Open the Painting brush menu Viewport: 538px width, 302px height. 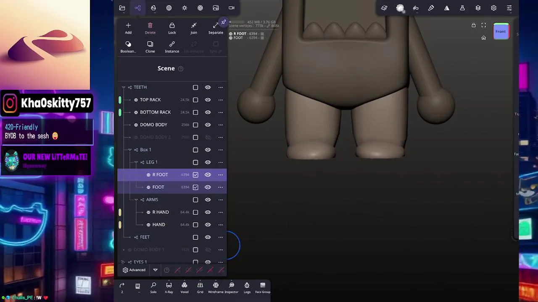(x=431, y=8)
